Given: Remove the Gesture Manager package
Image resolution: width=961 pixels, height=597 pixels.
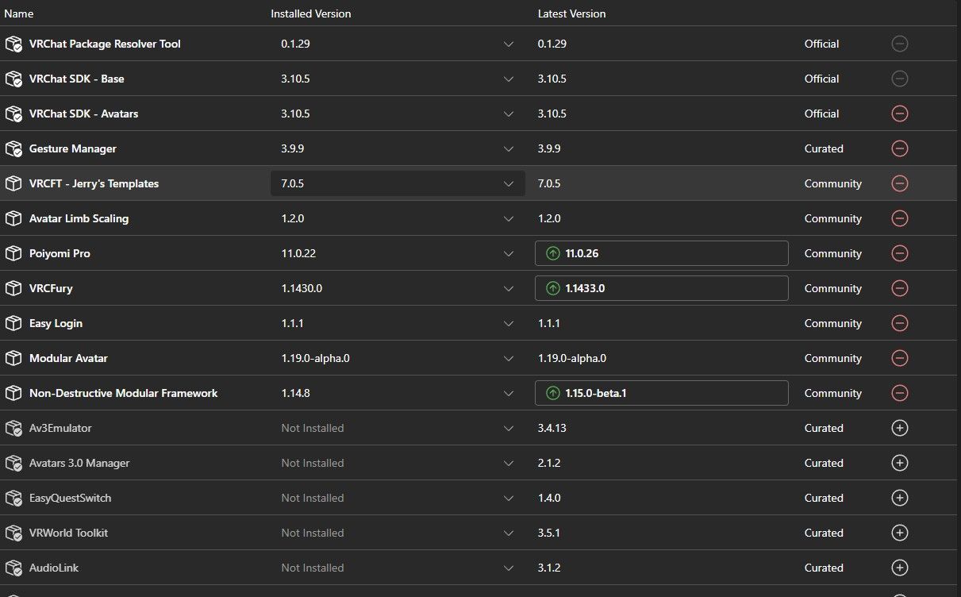Looking at the screenshot, I should (899, 148).
